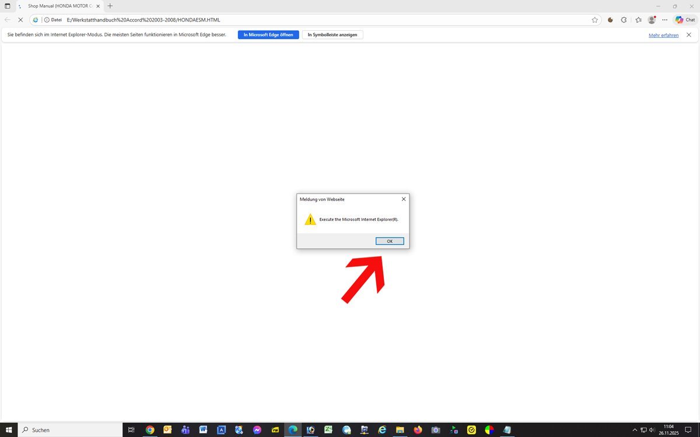Open the user profile icon

tap(652, 20)
